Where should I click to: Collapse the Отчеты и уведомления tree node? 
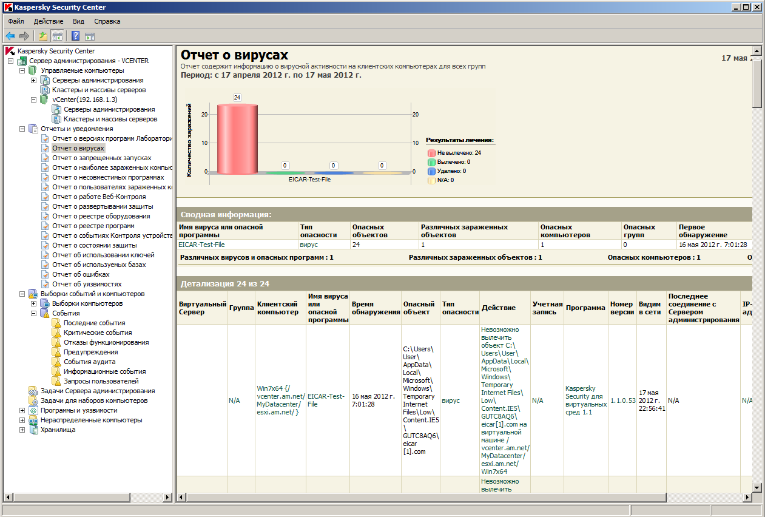[x=22, y=129]
